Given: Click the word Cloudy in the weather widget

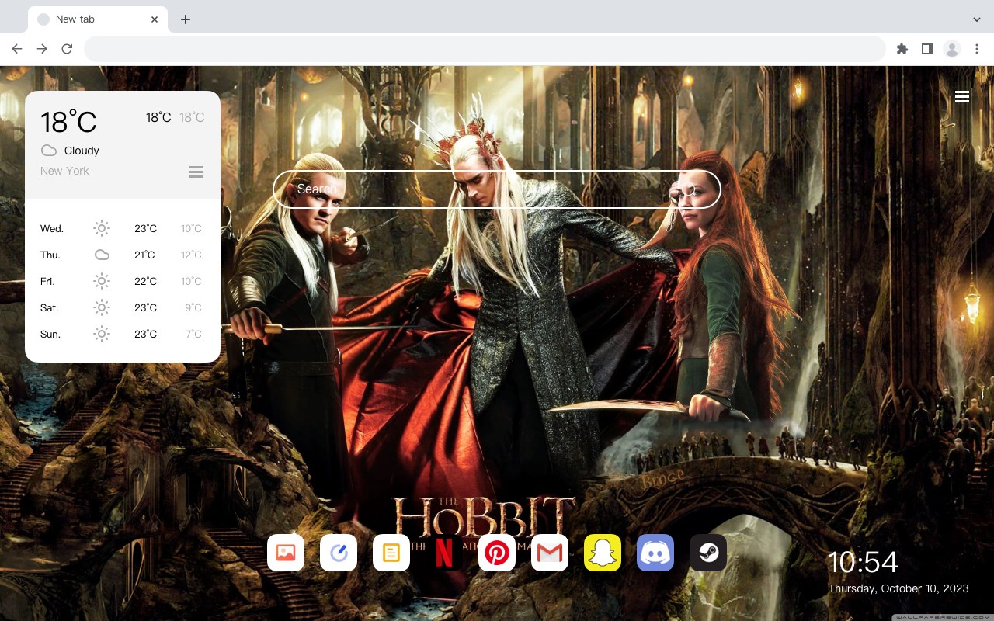Looking at the screenshot, I should pyautogui.click(x=82, y=151).
